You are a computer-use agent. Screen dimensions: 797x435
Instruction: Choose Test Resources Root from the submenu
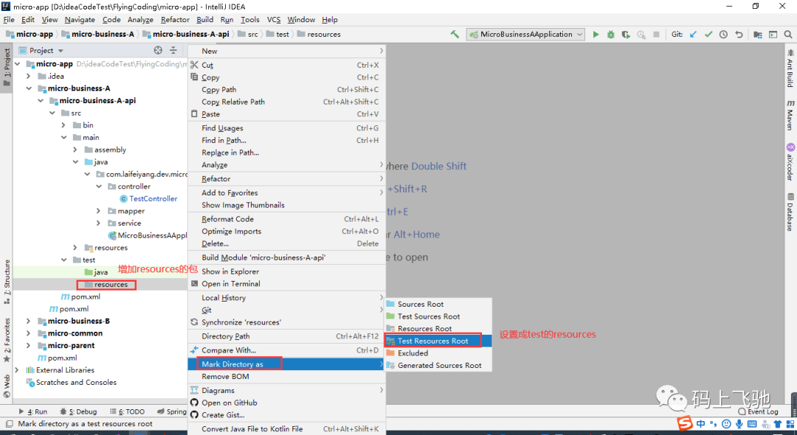coord(438,341)
